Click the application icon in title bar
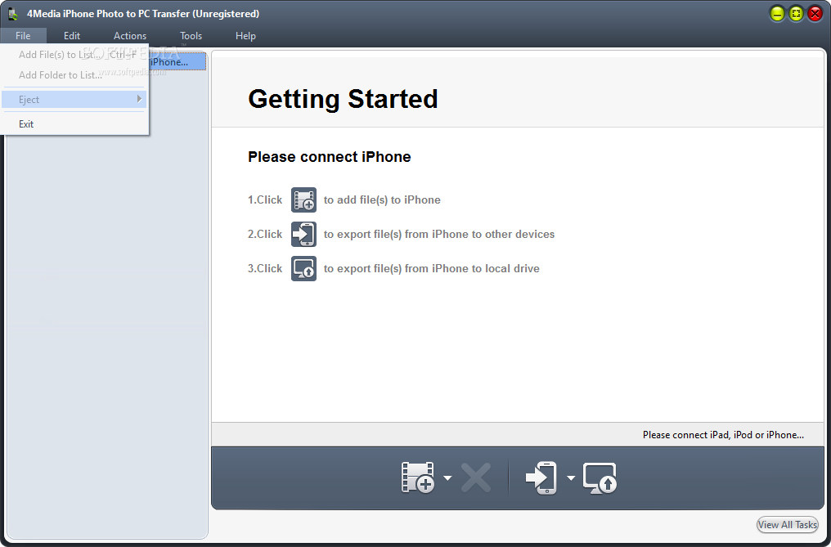This screenshot has width=831, height=547. click(13, 15)
